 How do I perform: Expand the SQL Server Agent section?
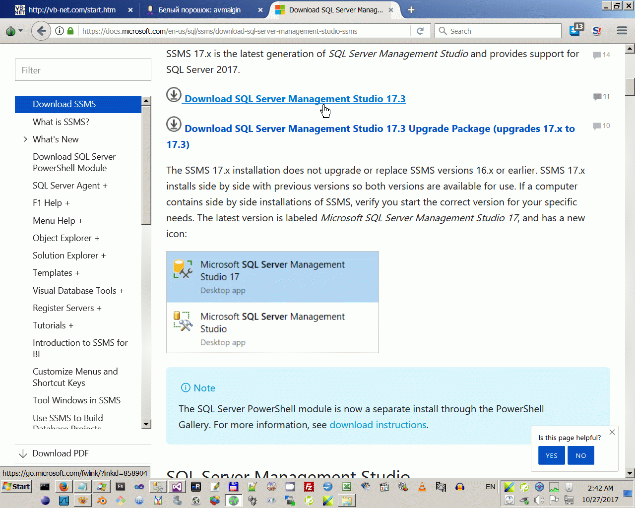point(70,186)
